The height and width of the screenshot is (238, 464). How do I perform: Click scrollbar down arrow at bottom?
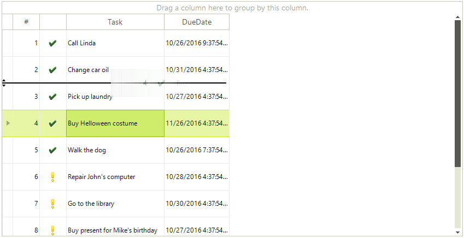click(x=457, y=232)
